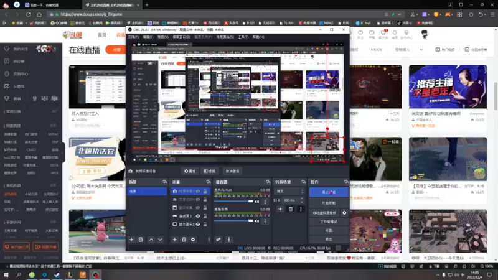Delete the selected scene with trash icon
The height and width of the screenshot is (280, 498).
[x=141, y=240]
